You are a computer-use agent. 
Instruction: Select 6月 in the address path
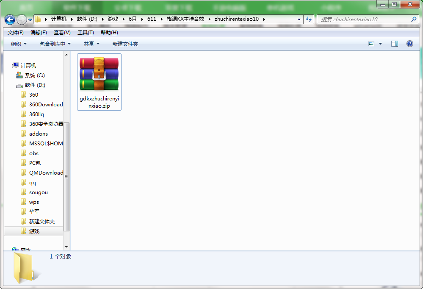click(x=133, y=19)
